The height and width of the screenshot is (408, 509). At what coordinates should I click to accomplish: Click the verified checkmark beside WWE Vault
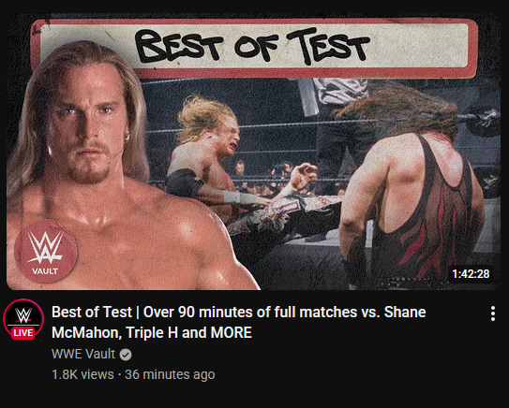126,355
